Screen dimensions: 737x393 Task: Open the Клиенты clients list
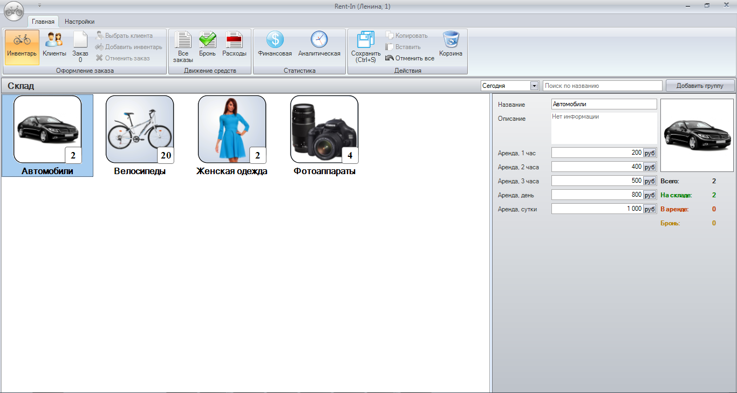click(x=54, y=46)
